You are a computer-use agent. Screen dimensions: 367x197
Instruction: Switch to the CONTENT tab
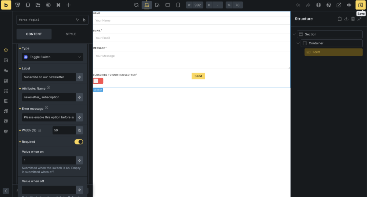34,34
